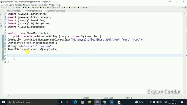Open the File menu

(x=2, y=5)
